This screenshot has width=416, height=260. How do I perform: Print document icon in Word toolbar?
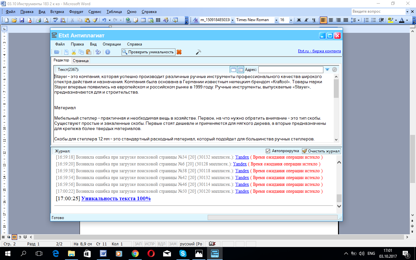[38, 20]
